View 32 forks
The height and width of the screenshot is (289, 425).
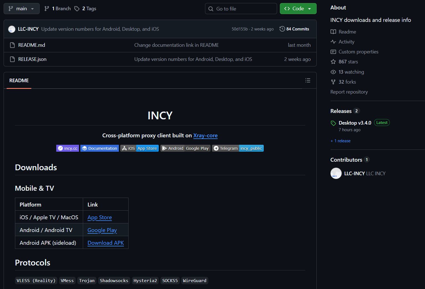tap(347, 82)
